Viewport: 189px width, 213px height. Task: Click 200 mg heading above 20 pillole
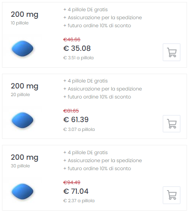(x=24, y=86)
